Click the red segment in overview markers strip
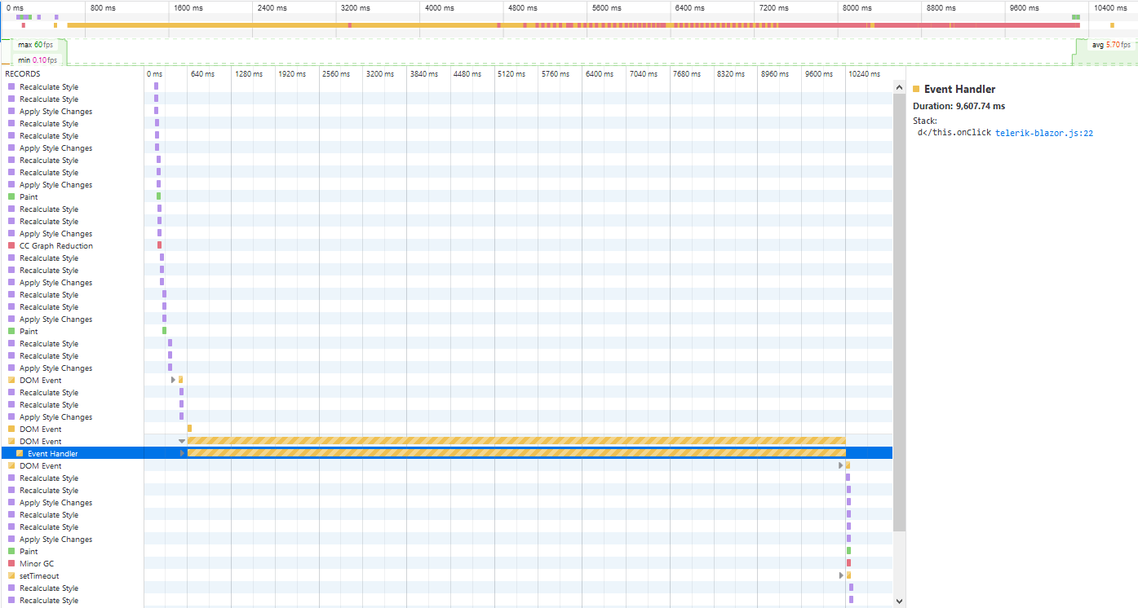Image resolution: width=1138 pixels, height=608 pixels. pyautogui.click(x=928, y=25)
